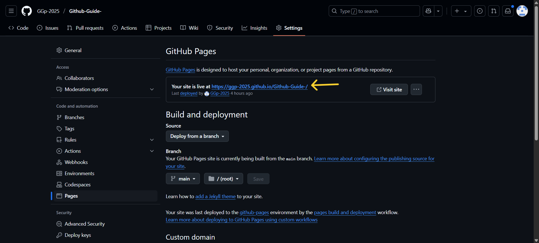The image size is (539, 243).
Task: Switch to the Pull requests tab
Action: coord(85,28)
